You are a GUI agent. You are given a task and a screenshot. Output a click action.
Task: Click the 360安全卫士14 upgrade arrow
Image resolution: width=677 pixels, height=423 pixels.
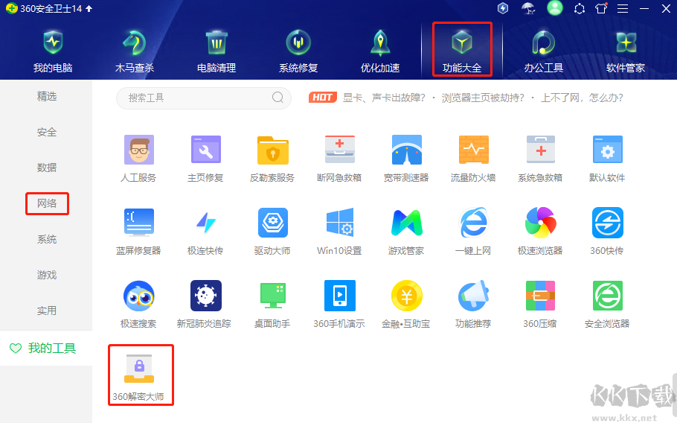[x=89, y=9]
